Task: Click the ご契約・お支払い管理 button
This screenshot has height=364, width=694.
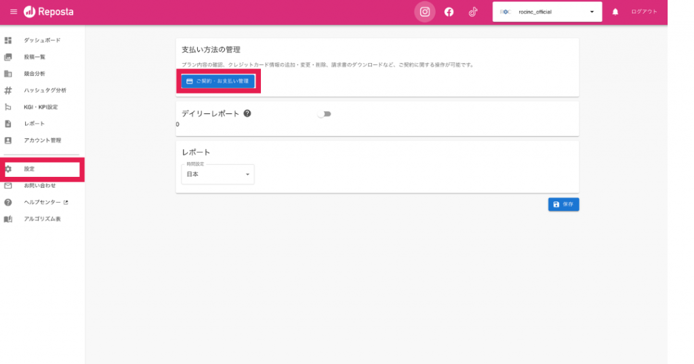Action: point(218,81)
